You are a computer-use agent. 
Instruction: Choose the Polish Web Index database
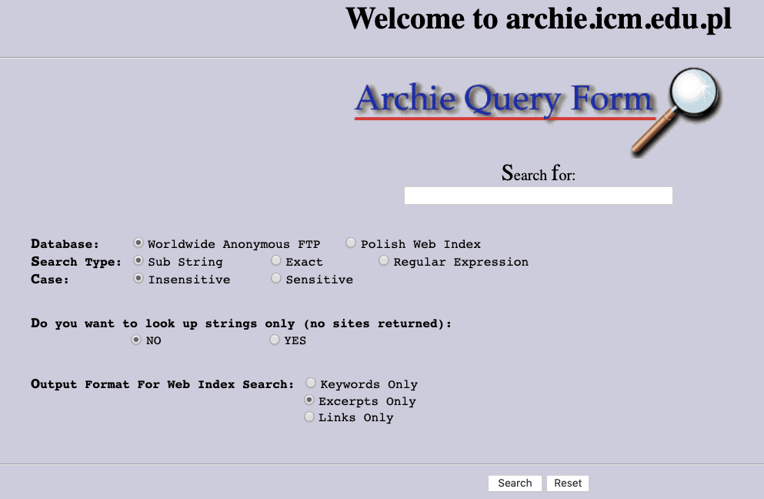(351, 243)
